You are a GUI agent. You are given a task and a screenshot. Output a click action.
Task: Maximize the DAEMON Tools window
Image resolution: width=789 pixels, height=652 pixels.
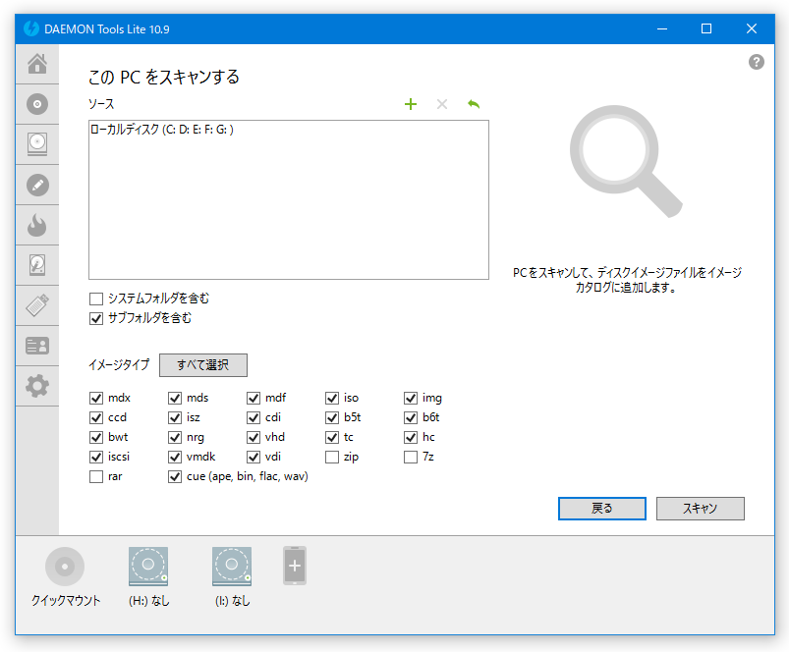point(706,28)
